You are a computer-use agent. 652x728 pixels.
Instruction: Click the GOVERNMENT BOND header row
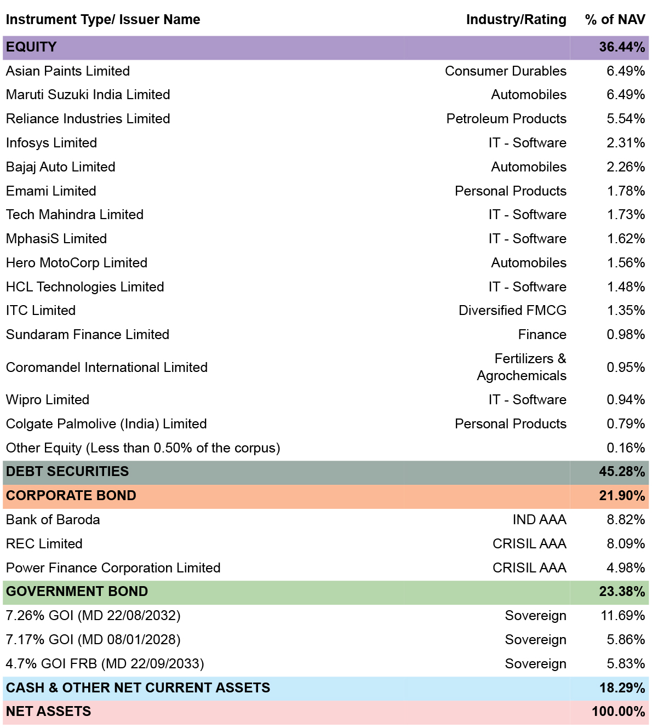[x=325, y=592]
